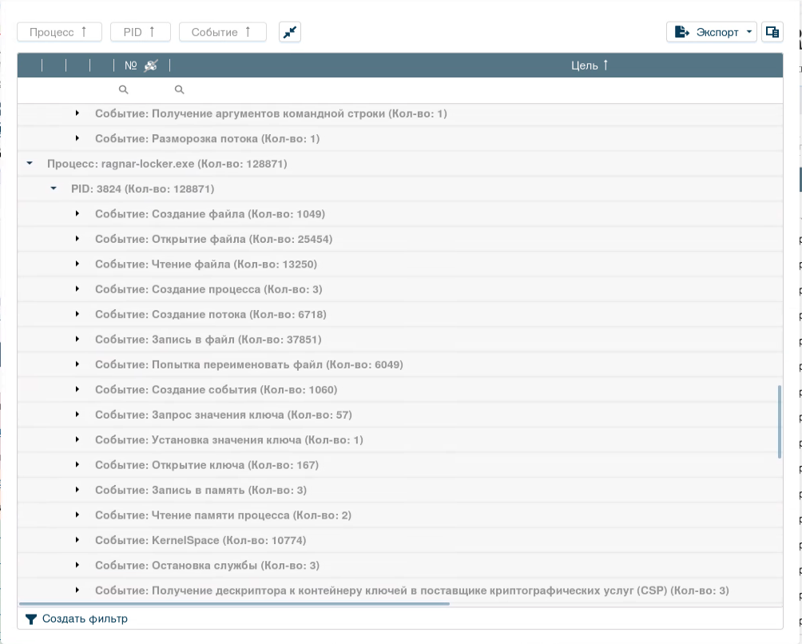Click the first search magnifier in the filter row
The image size is (802, 644).
coord(123,90)
